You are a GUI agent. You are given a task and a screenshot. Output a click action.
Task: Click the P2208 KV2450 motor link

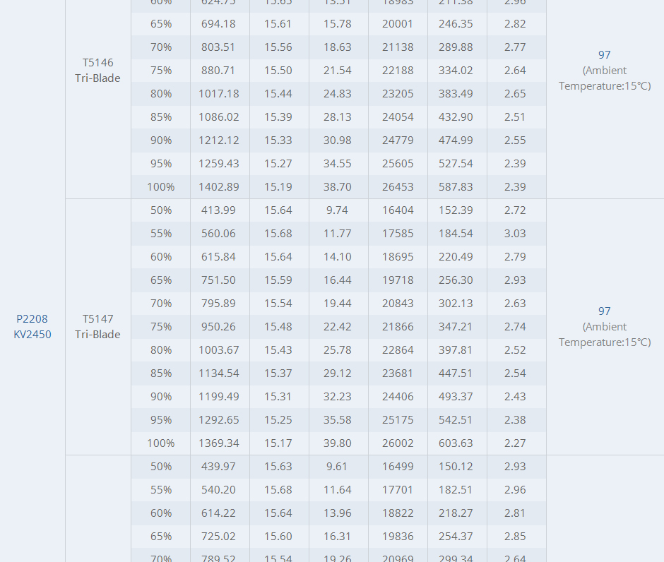coord(32,326)
